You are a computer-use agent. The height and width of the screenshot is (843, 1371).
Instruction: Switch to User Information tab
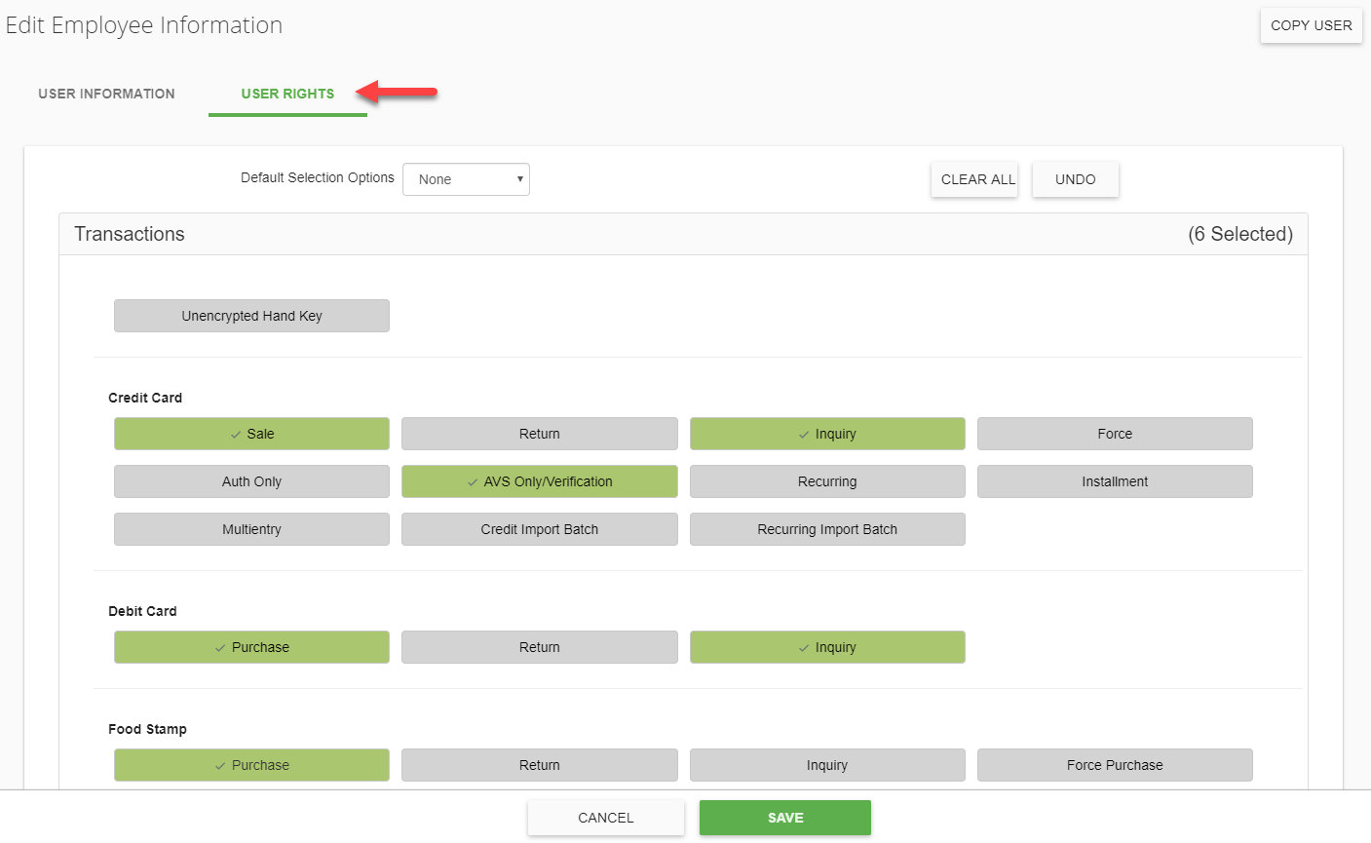[106, 94]
